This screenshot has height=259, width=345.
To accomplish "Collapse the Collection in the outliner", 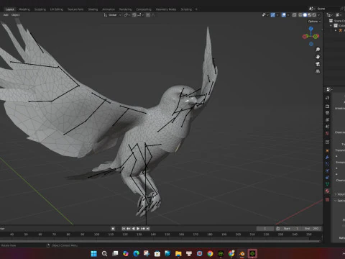I will (331, 25).
